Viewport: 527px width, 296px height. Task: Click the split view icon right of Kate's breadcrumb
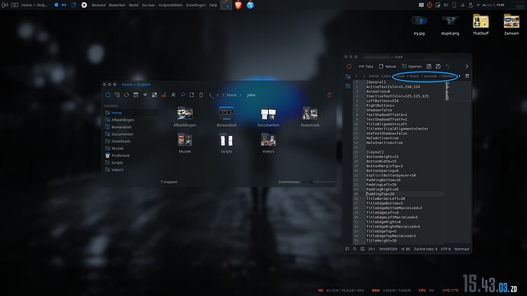pos(467,76)
